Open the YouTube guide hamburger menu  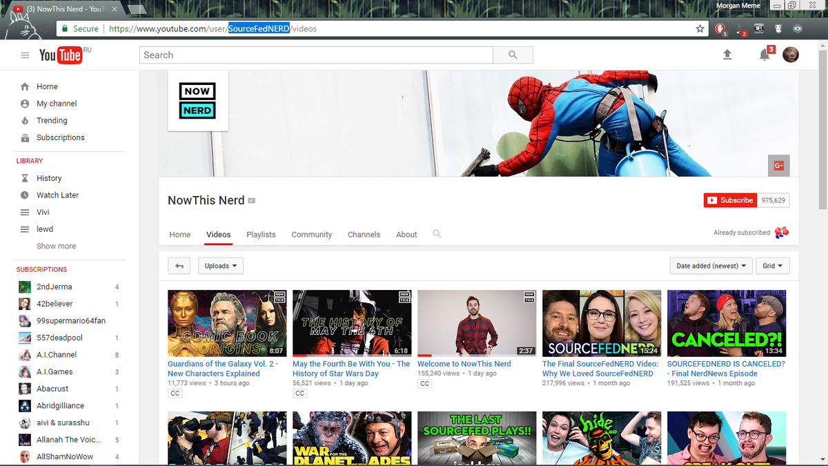25,55
